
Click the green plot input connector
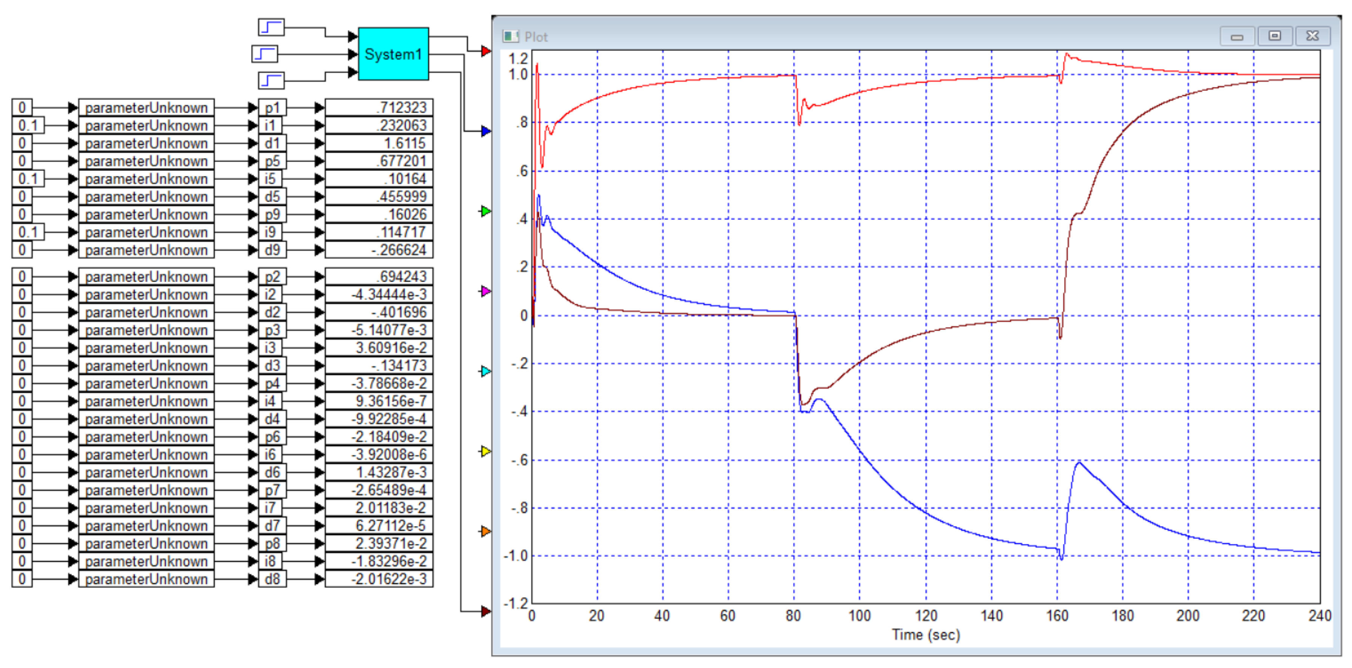486,211
